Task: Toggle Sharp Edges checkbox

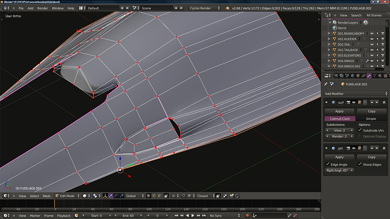Action: [359, 164]
